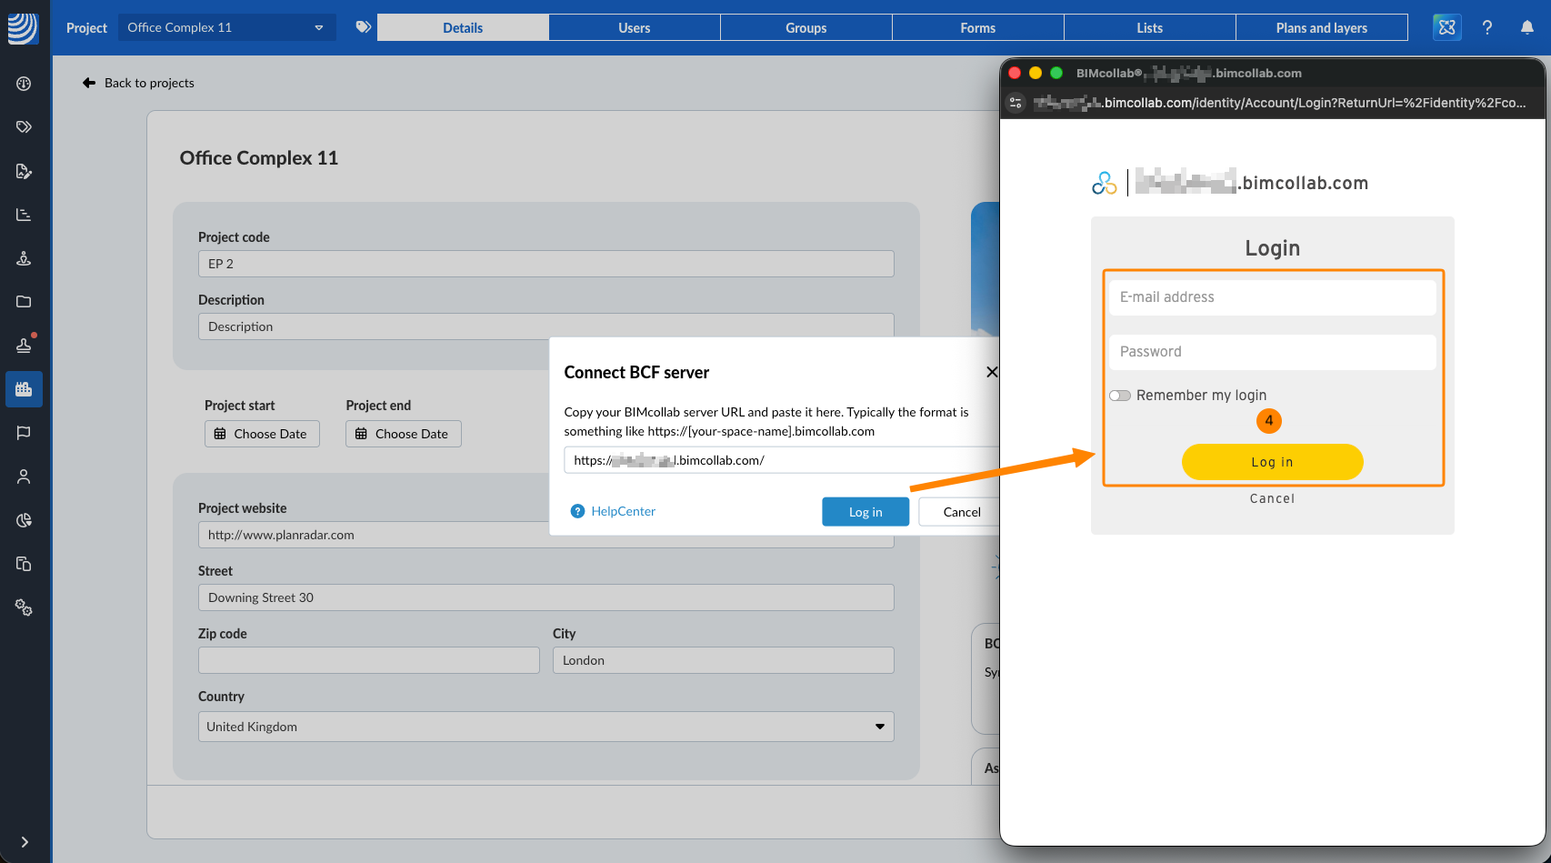Cancel the Connect BCF server dialog

tap(959, 512)
